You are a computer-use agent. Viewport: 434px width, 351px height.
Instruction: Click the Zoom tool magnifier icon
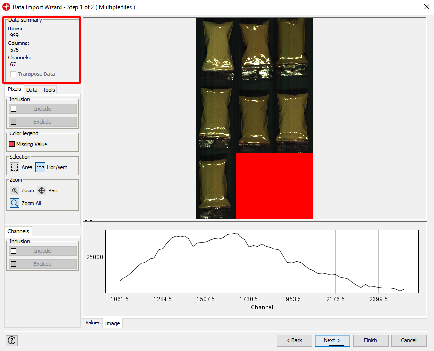tap(15, 190)
